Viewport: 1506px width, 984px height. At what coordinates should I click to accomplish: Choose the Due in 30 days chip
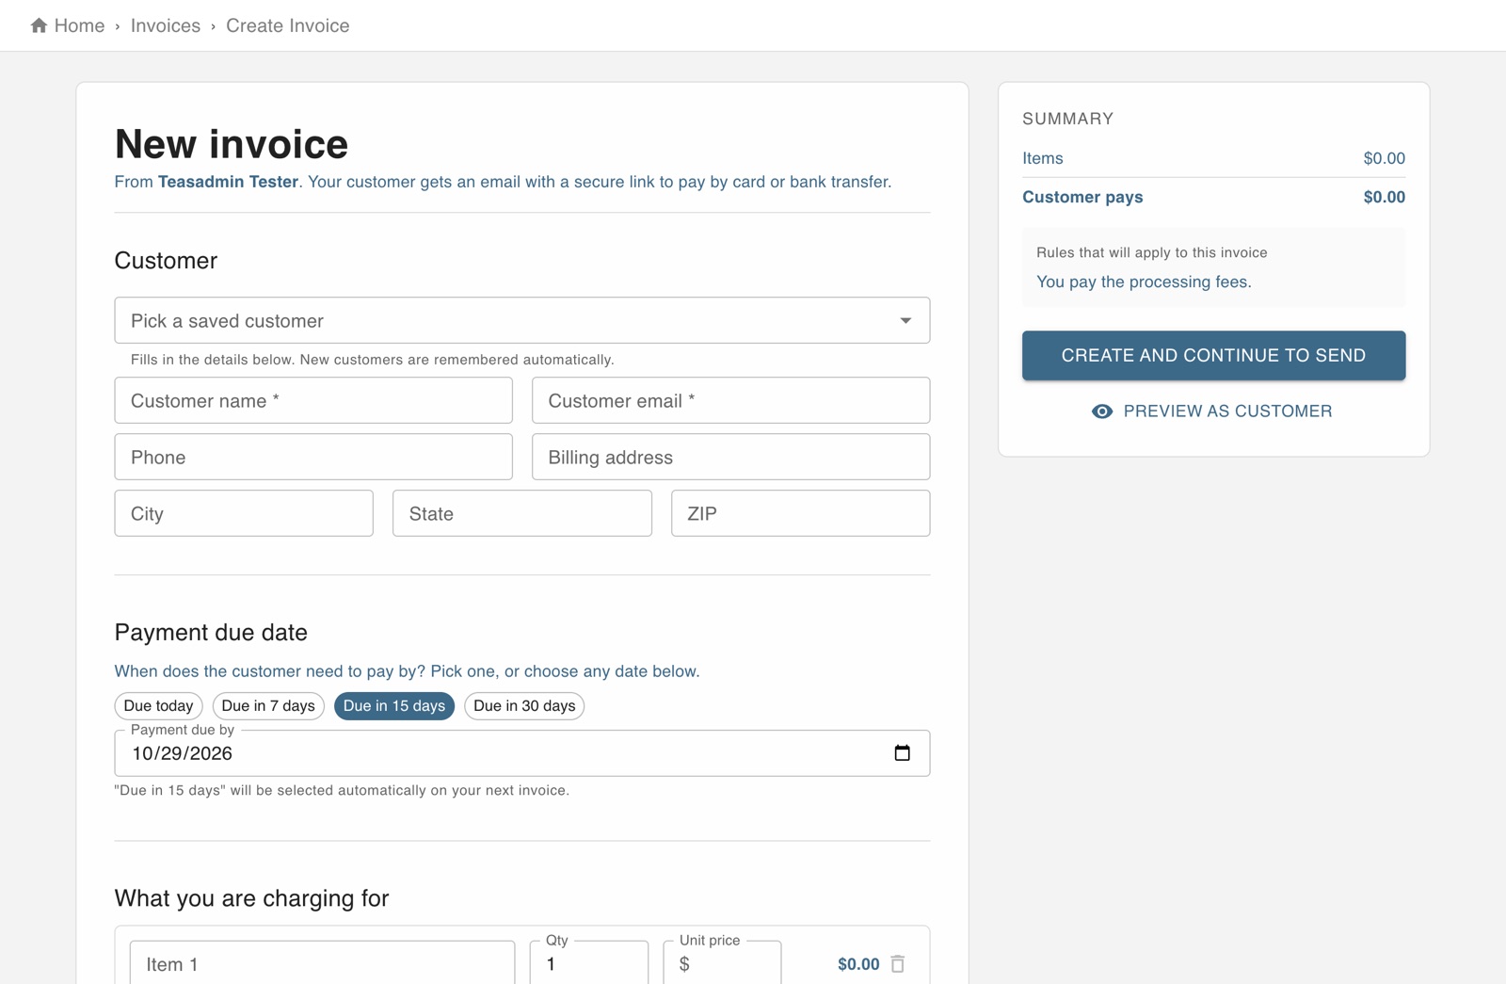[524, 706]
